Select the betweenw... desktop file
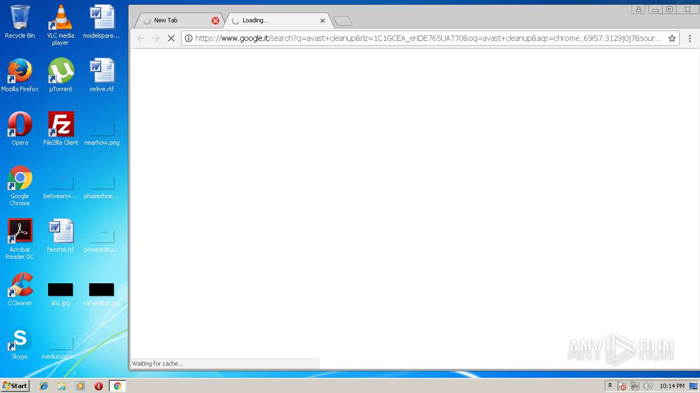 tap(60, 188)
